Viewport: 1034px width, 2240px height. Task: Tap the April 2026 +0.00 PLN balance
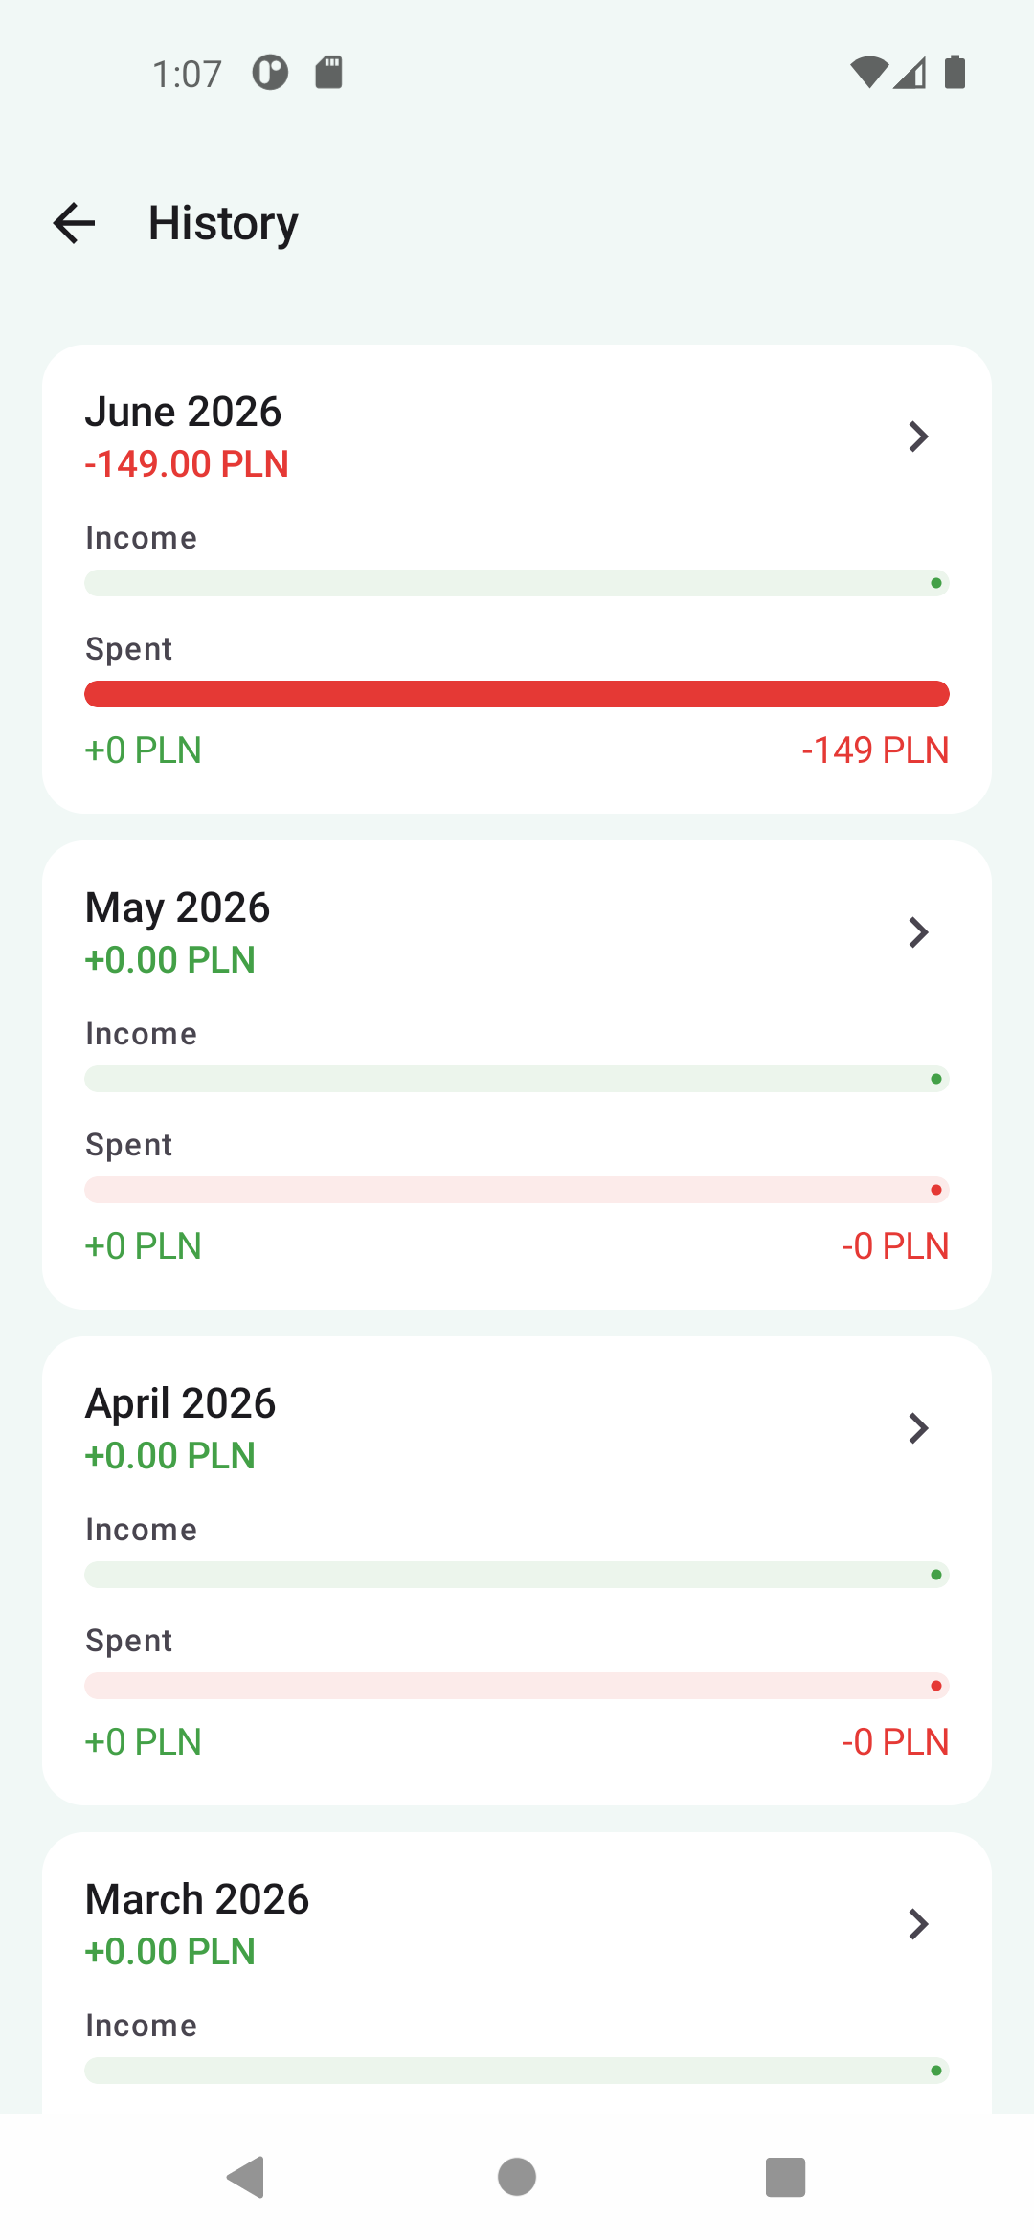tap(170, 1456)
